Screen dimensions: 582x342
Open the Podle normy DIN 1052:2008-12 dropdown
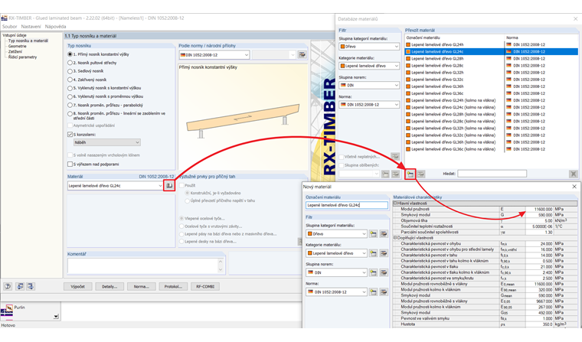[x=214, y=55]
